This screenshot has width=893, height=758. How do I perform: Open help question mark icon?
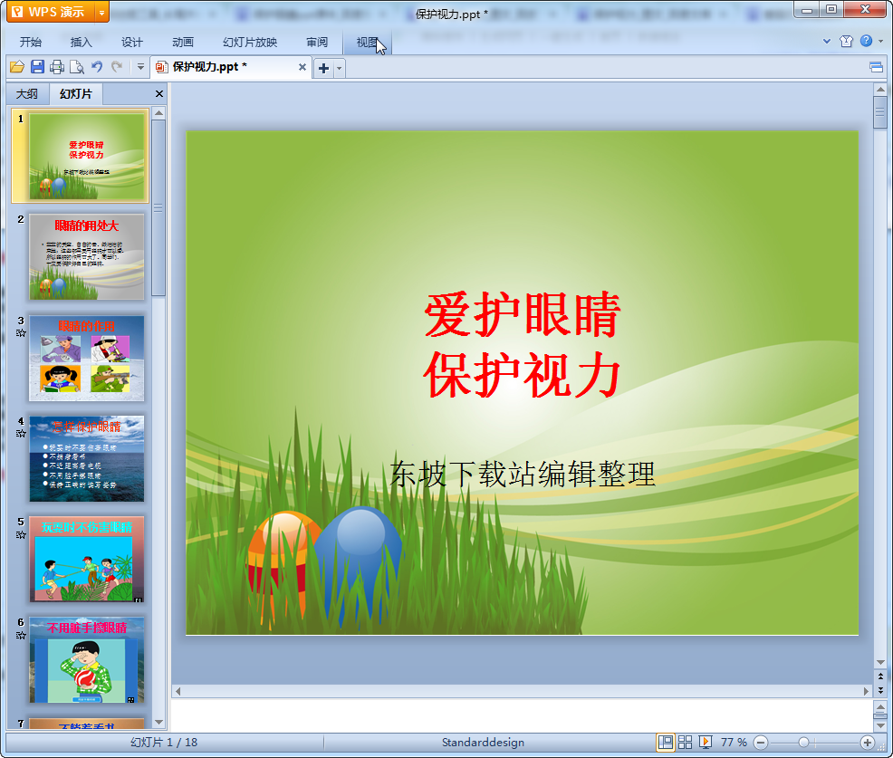[866, 41]
